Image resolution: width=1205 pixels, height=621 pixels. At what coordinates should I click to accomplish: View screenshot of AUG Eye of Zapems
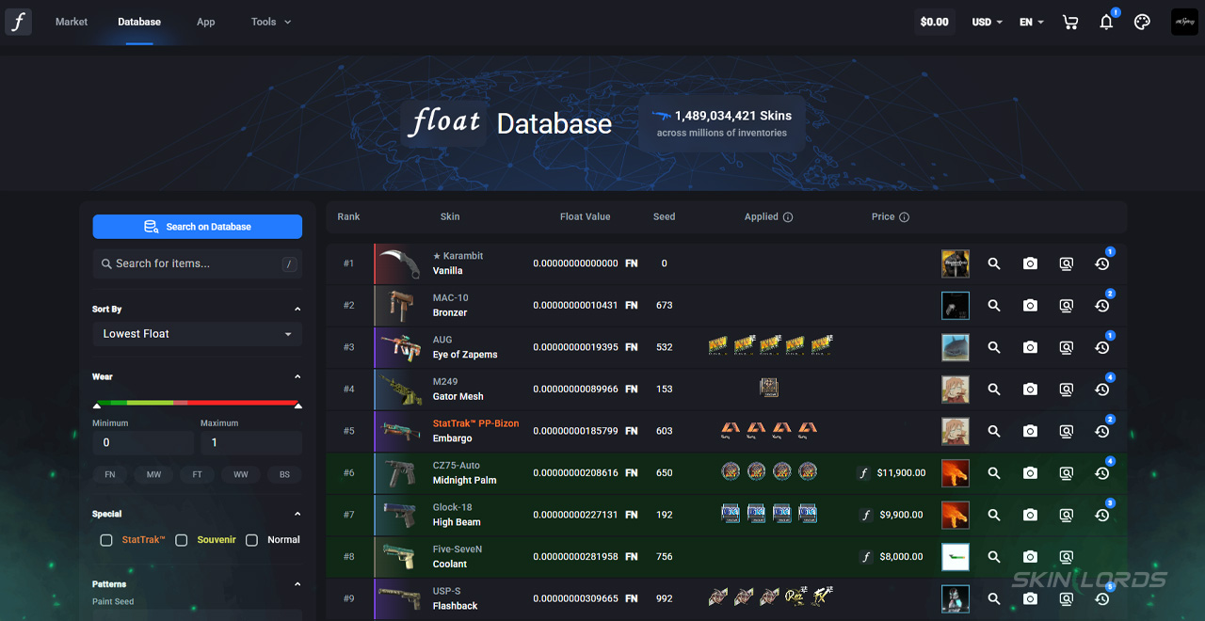[1030, 347]
